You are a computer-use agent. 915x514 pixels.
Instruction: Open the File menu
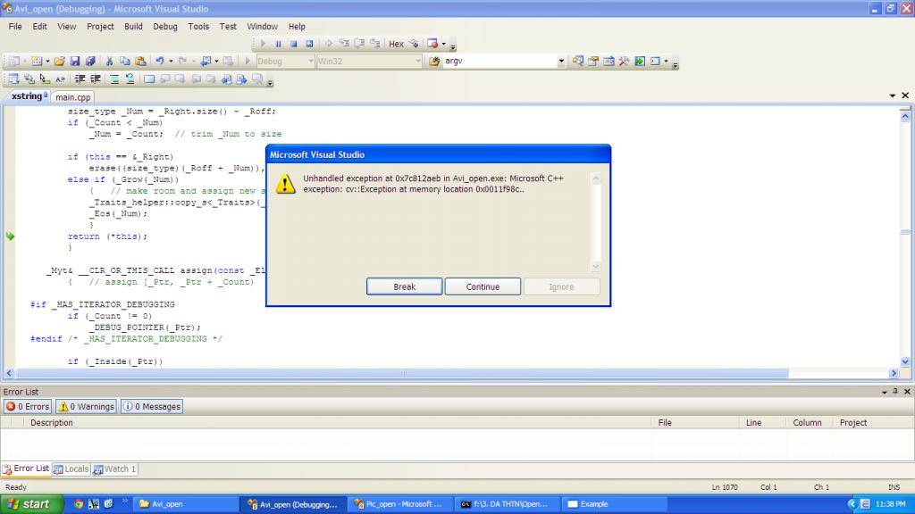(x=15, y=26)
